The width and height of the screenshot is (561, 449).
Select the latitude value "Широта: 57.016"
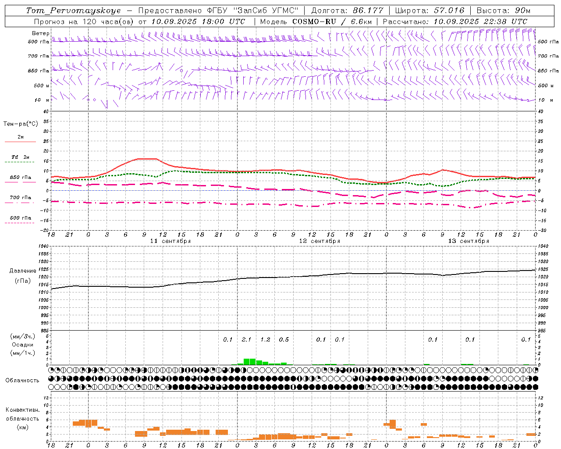pos(430,11)
